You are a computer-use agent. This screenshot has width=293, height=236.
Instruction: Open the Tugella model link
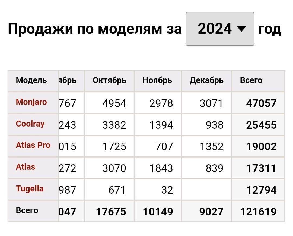[x=30, y=189]
